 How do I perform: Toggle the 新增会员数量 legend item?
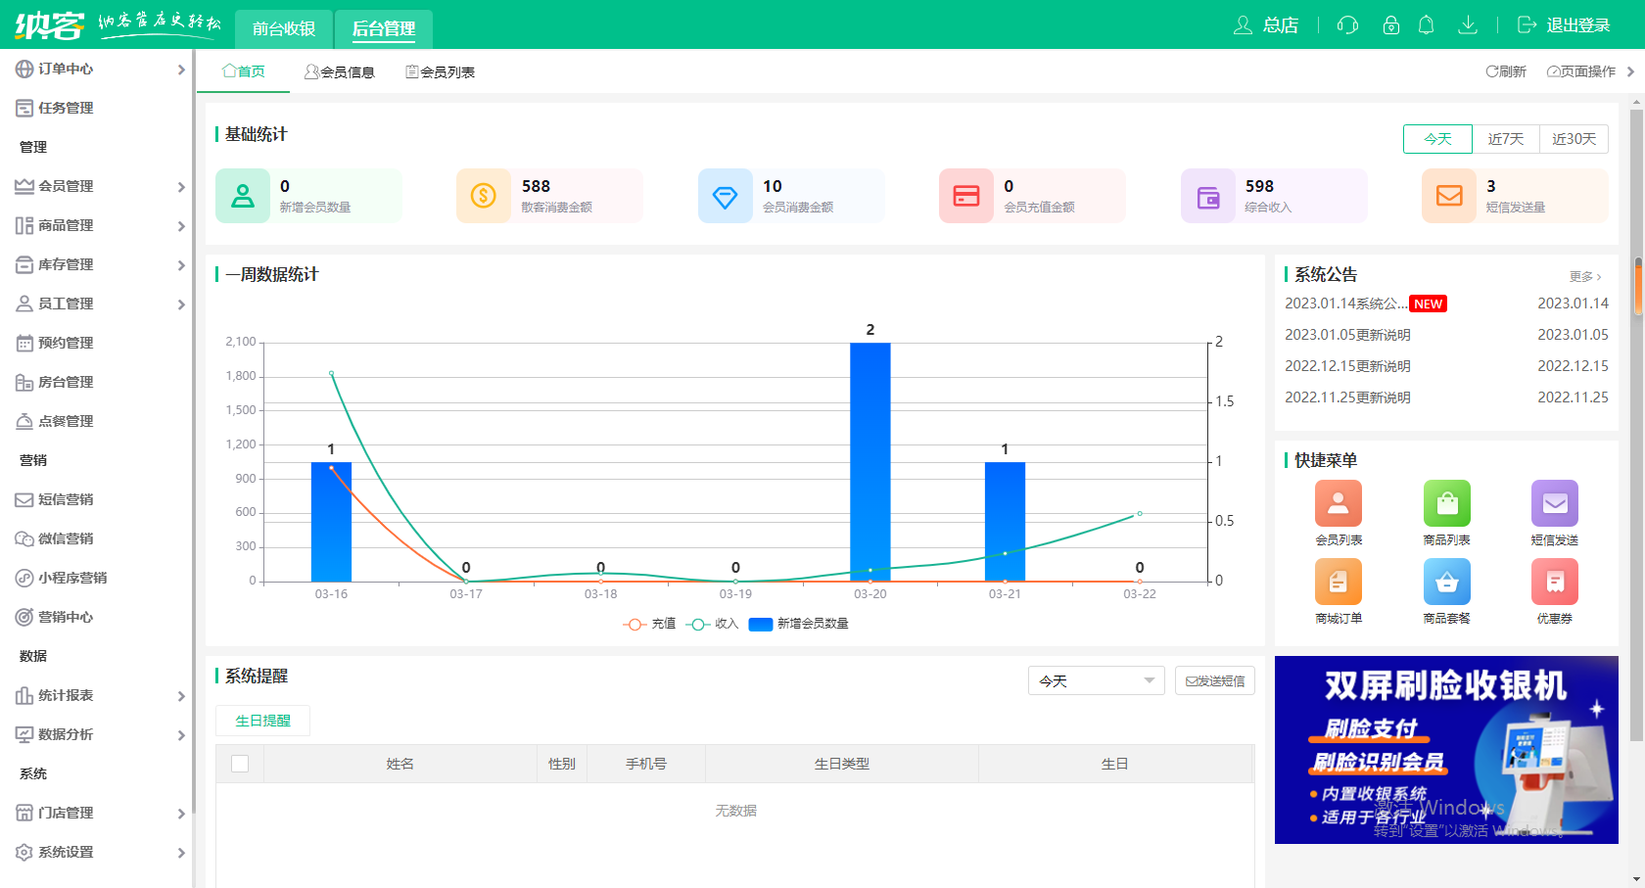pyautogui.click(x=799, y=624)
